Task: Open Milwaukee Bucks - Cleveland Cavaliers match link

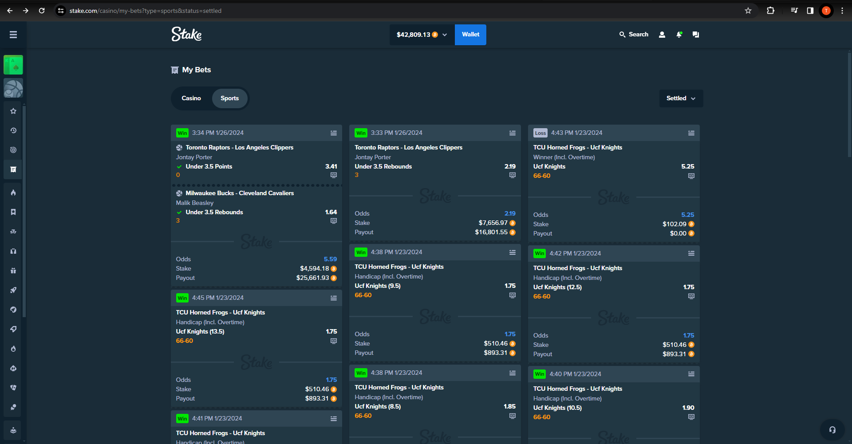Action: pos(240,193)
